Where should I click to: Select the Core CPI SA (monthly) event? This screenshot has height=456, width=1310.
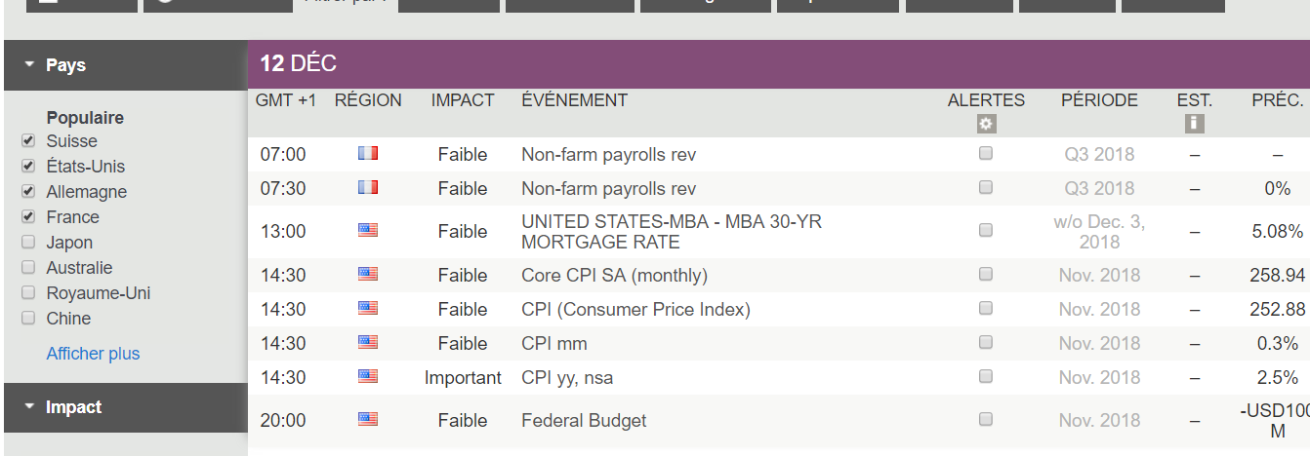[x=614, y=276]
